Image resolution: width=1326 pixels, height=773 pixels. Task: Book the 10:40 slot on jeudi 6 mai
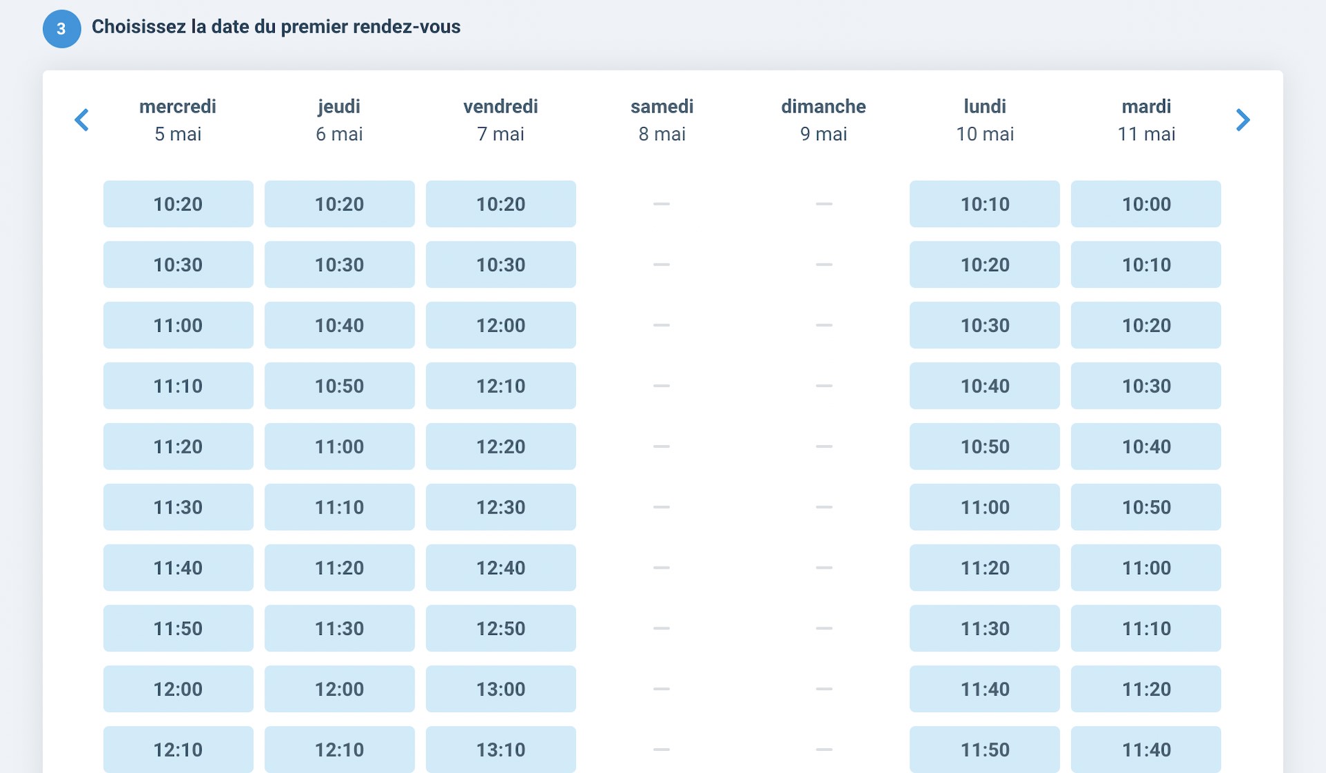[x=339, y=325]
